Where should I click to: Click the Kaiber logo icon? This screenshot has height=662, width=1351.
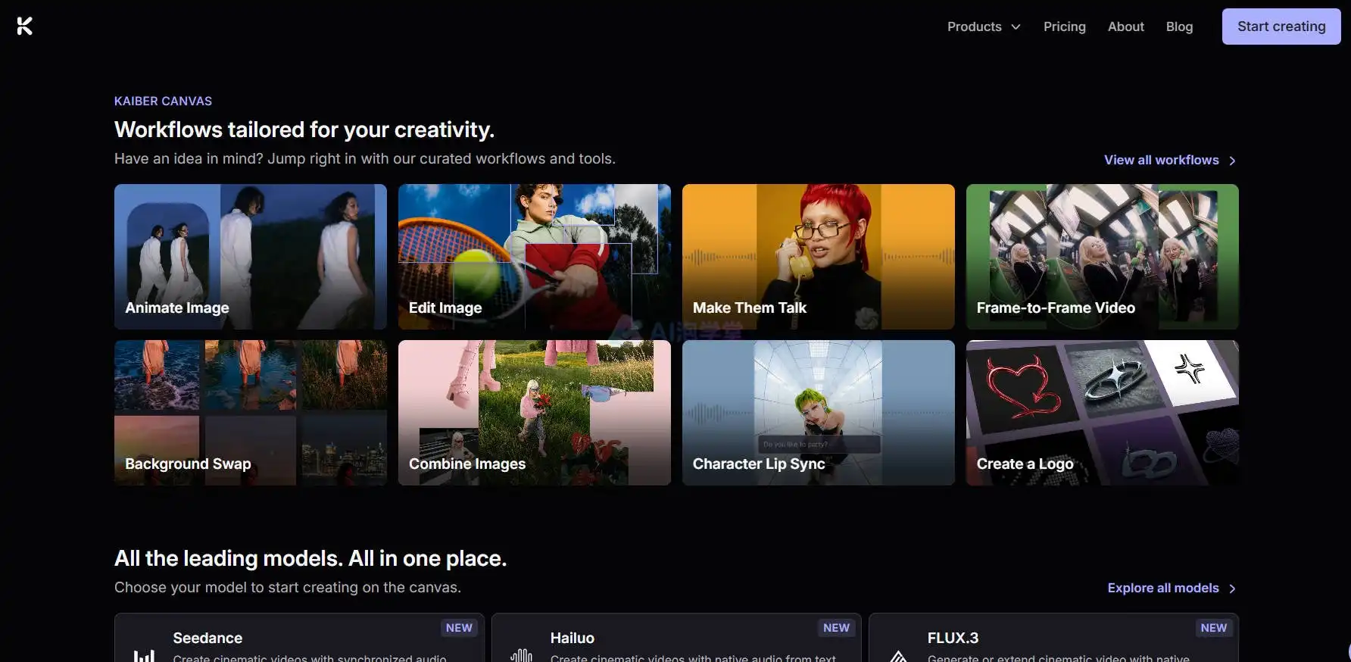point(25,27)
